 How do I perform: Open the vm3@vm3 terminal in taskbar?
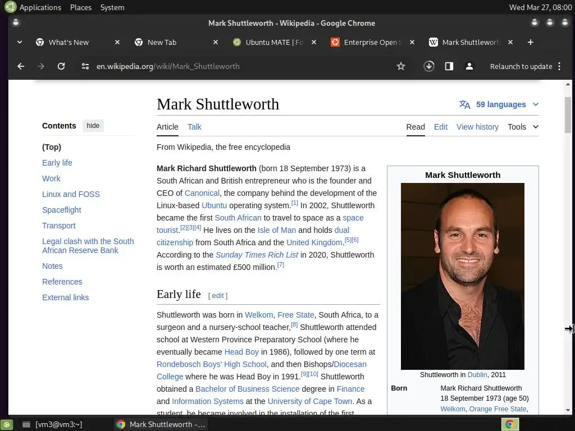pyautogui.click(x=52, y=424)
